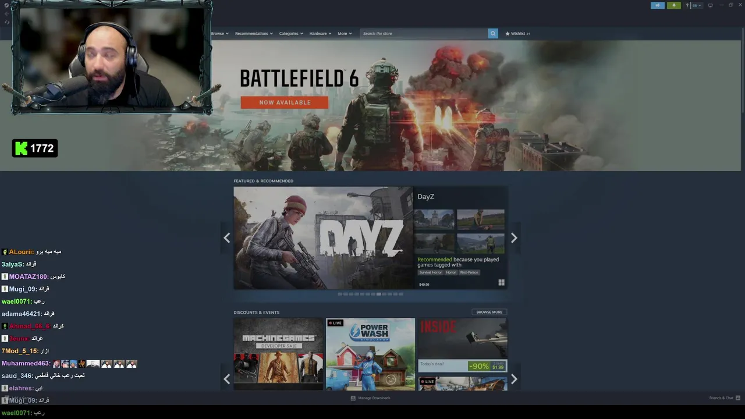Open PowerWash Simulator live tile
Screen dimensions: 745x419
click(371, 354)
